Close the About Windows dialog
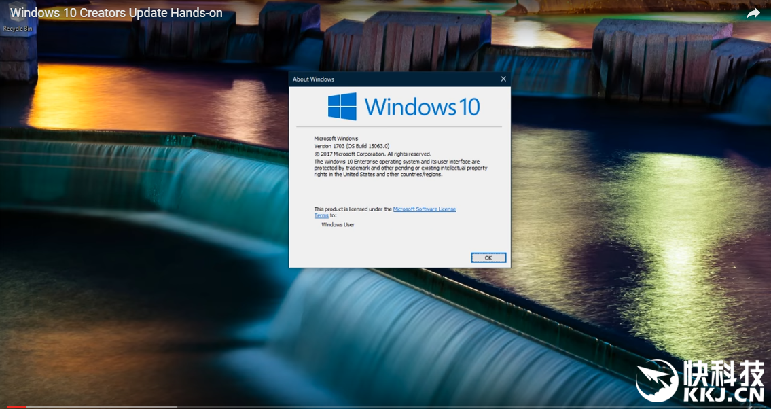This screenshot has width=771, height=409. coord(503,79)
